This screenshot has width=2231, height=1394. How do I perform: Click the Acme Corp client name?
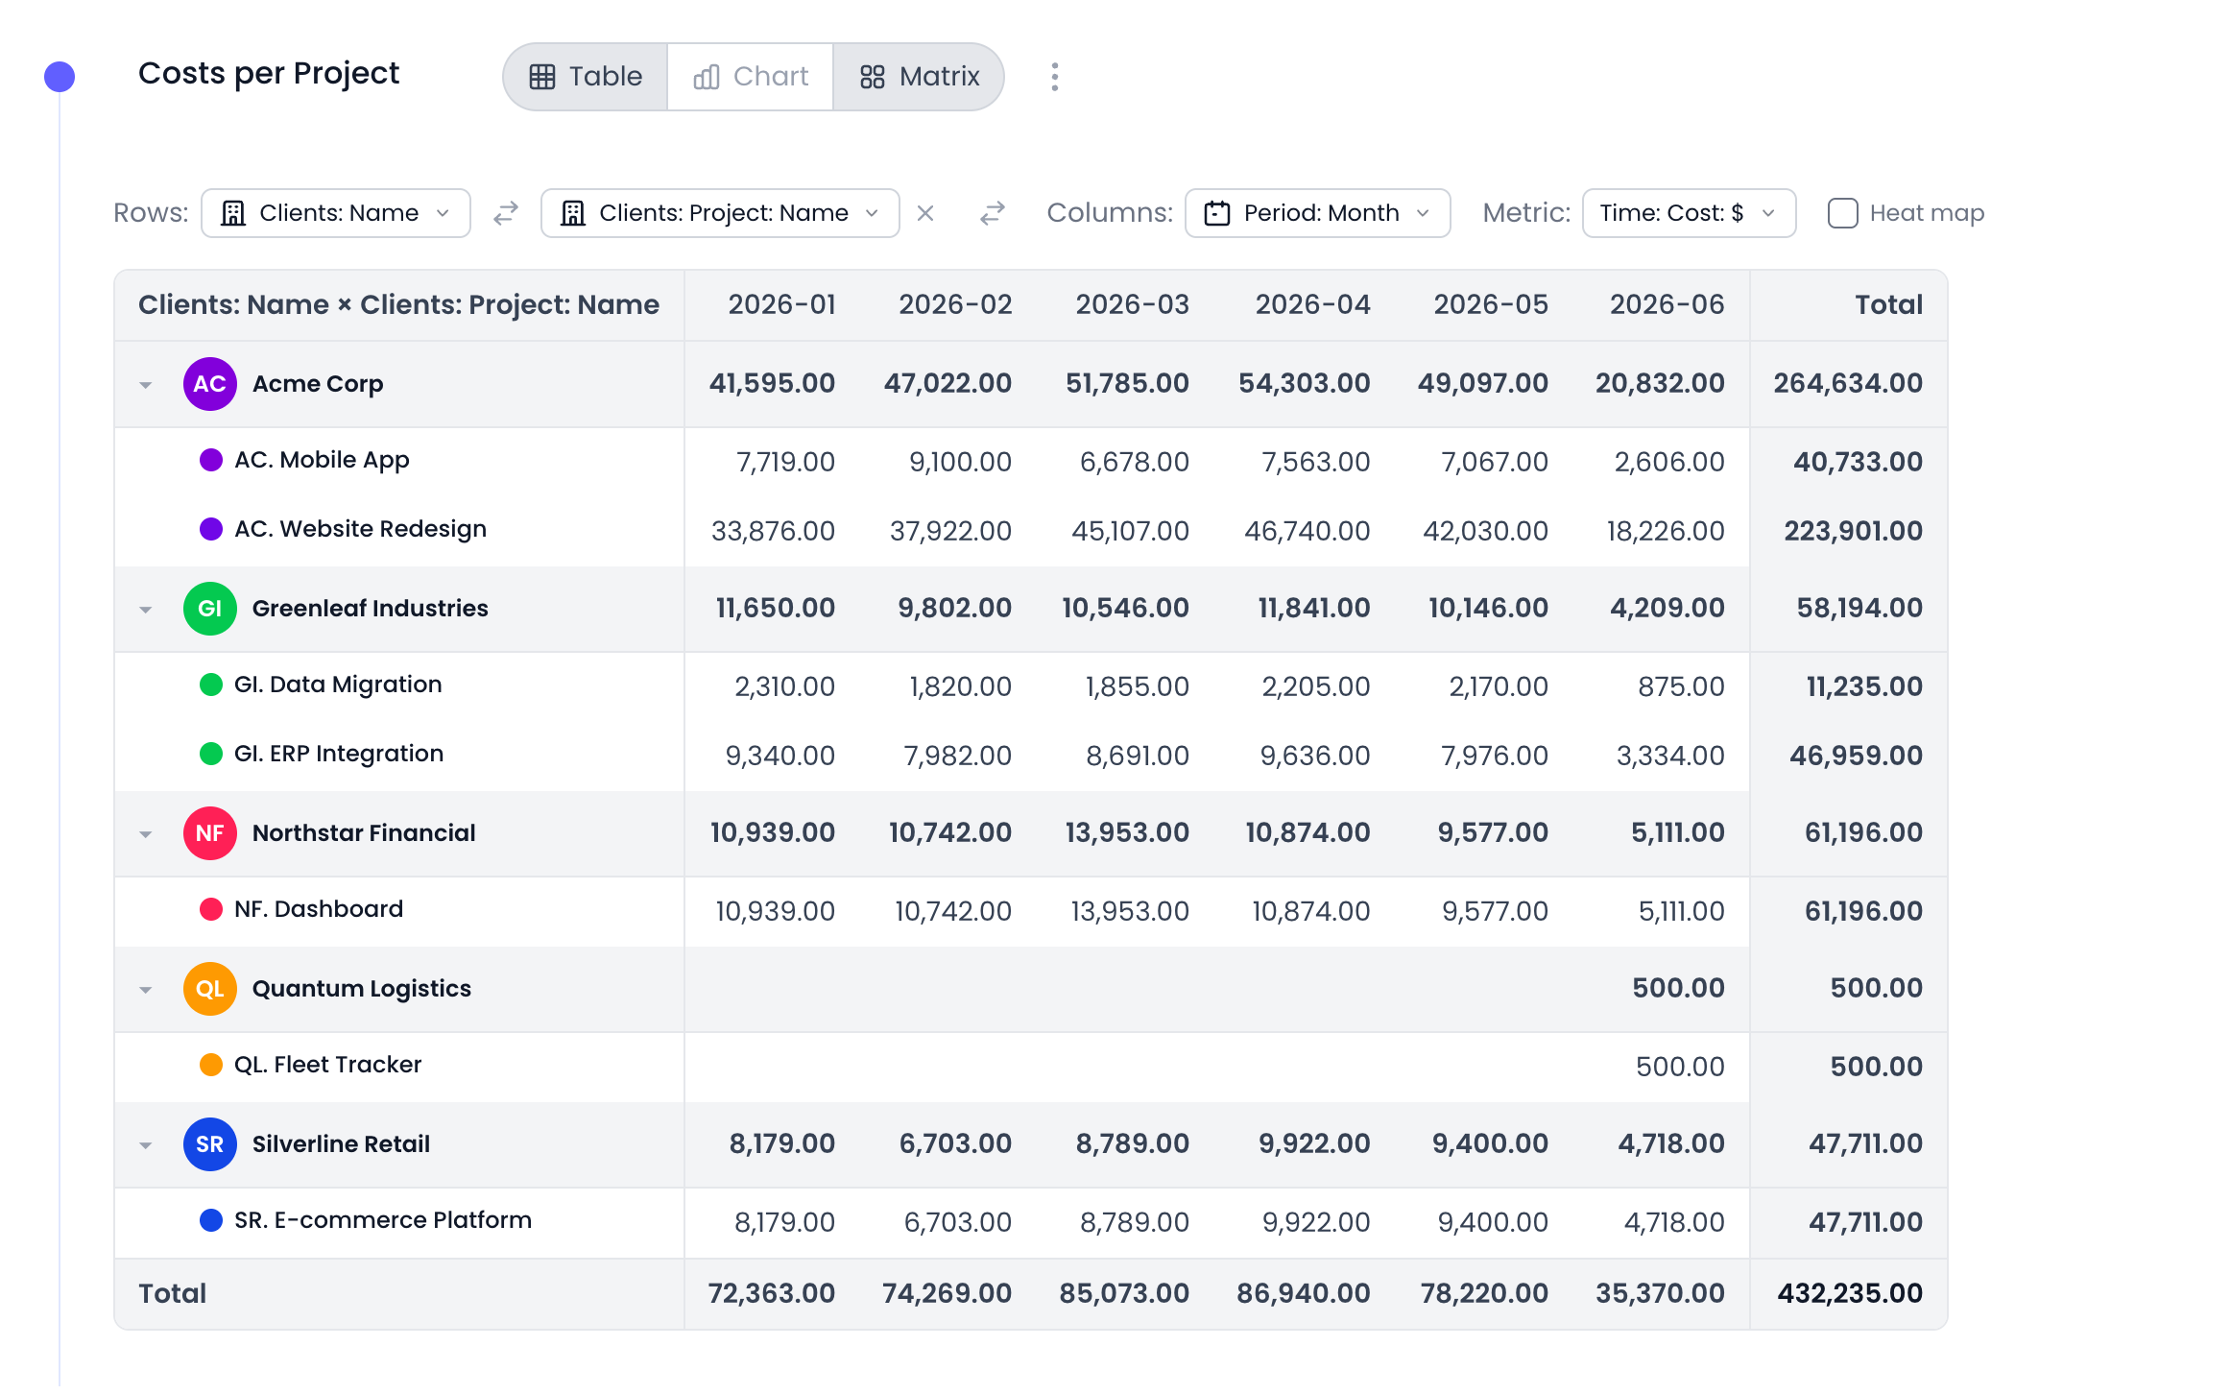(318, 384)
